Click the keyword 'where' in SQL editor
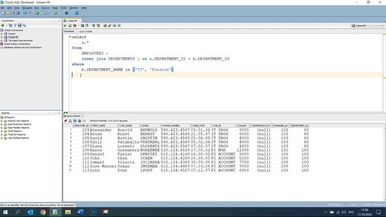386x217 pixels. (78, 64)
